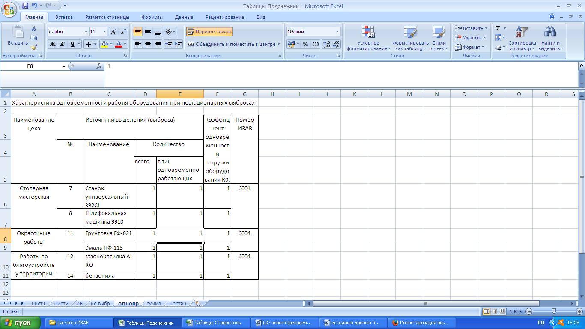Click the increase font size icon
Screen dimensions: 585x329
pyautogui.click(x=113, y=32)
